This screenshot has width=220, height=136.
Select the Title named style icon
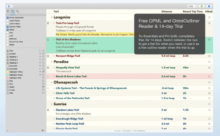click(x=8, y=51)
